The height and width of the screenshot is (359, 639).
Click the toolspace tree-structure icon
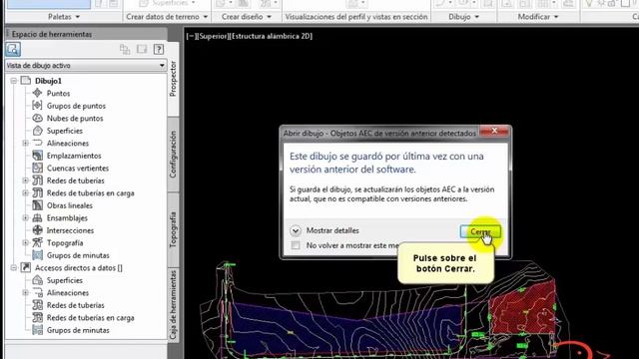pyautogui.click(x=125, y=49)
